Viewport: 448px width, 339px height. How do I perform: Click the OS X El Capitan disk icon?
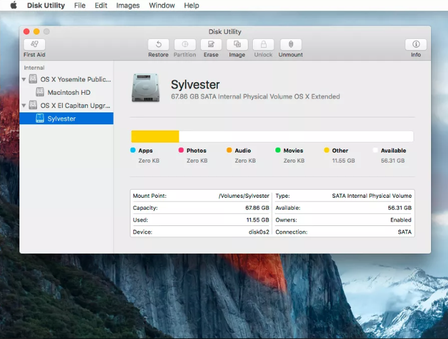pos(33,105)
